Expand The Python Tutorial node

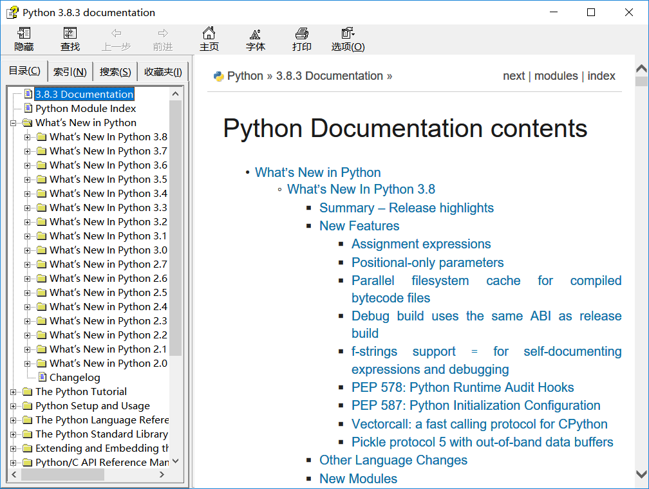click(x=14, y=392)
